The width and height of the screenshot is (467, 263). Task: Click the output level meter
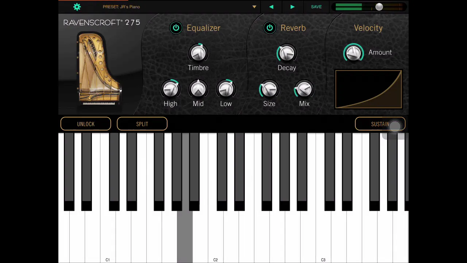pyautogui.click(x=368, y=7)
